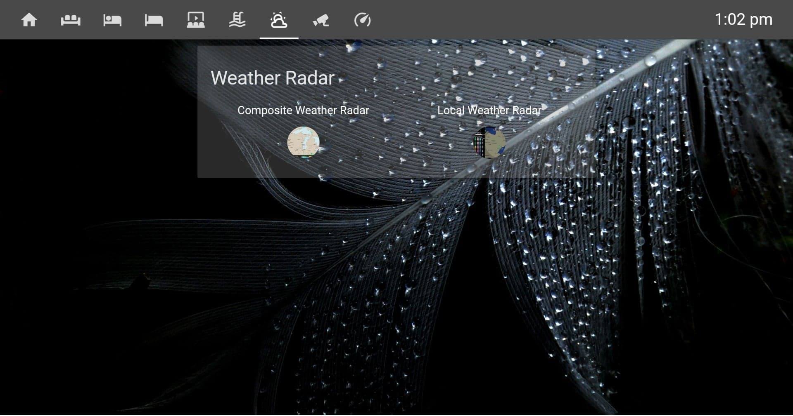Open the security camera tab
The width and height of the screenshot is (793, 416).
click(321, 20)
